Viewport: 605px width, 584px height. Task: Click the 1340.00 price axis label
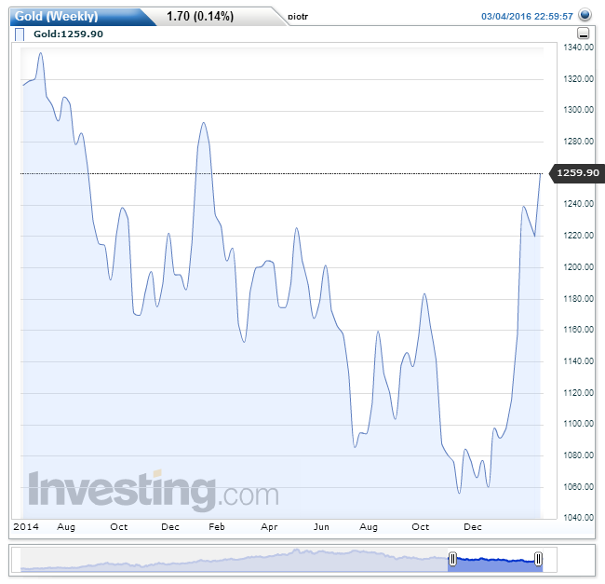(578, 48)
